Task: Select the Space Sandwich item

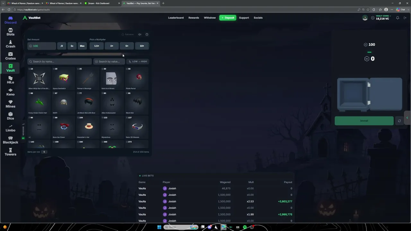Action: 64,79
